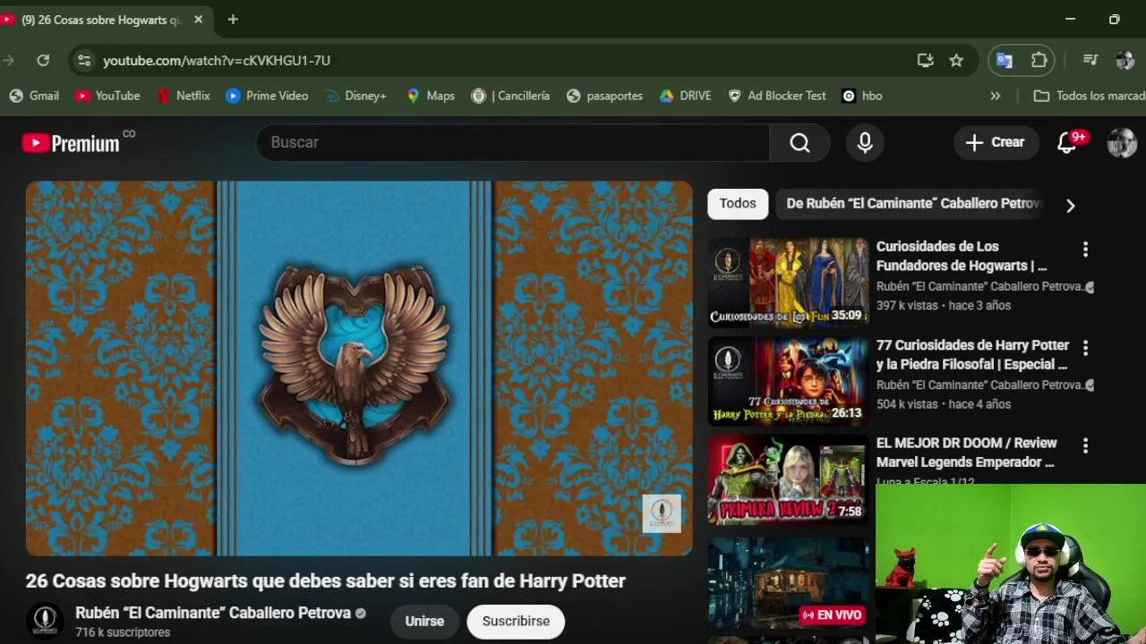This screenshot has height=644, width=1146.
Task: Open the Chrome profile avatar
Action: [1125, 60]
